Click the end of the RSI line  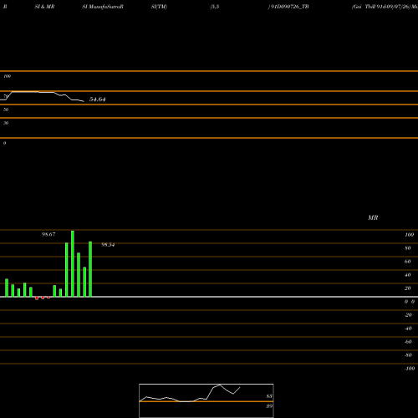click(x=84, y=101)
